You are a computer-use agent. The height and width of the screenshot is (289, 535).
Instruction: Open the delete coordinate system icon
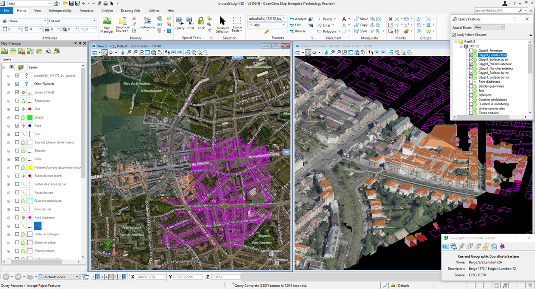tap(502, 246)
